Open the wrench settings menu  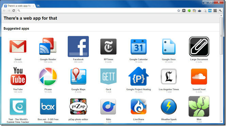coord(220,10)
